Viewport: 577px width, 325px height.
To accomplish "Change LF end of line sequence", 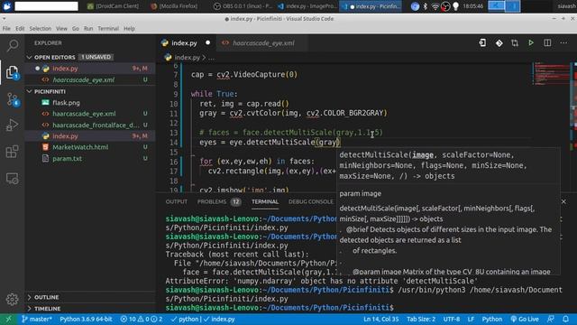I will coord(471,319).
